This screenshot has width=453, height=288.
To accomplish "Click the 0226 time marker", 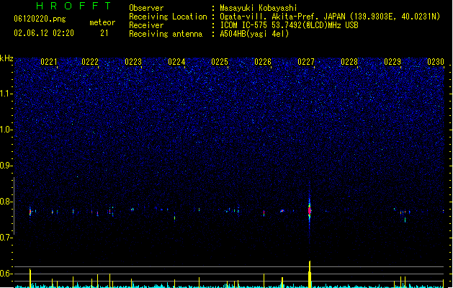I will [x=263, y=62].
